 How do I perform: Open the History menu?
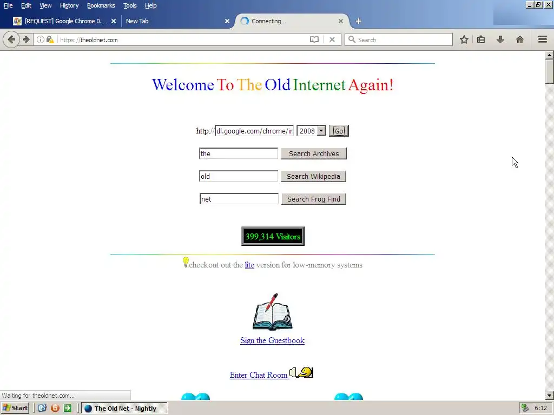(69, 5)
